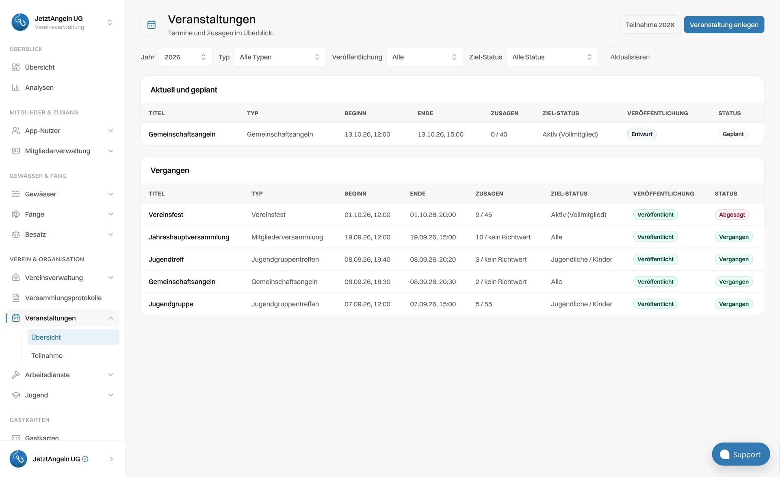The image size is (780, 477).
Task: Click the verified badge next to JetztAngeln UG
Action: tap(85, 459)
